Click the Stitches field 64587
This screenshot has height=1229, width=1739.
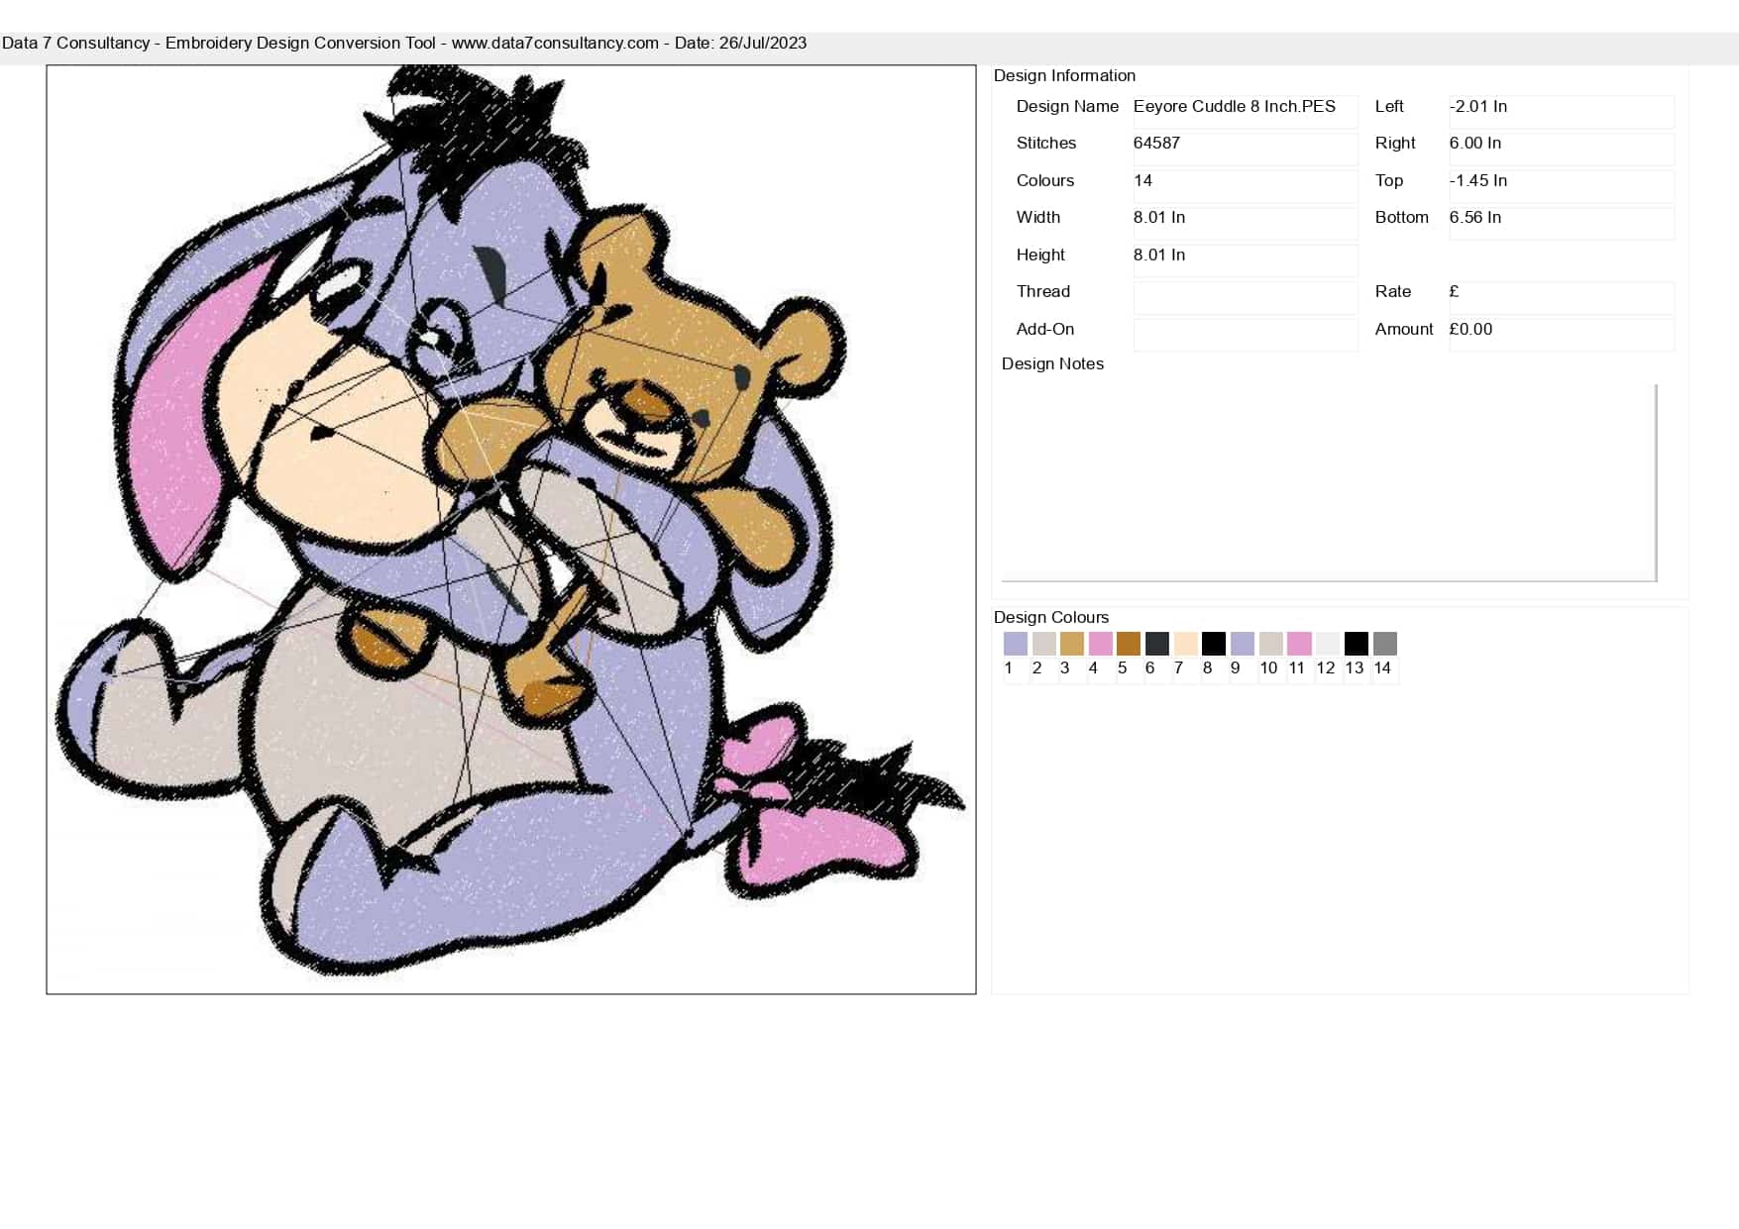point(1246,149)
